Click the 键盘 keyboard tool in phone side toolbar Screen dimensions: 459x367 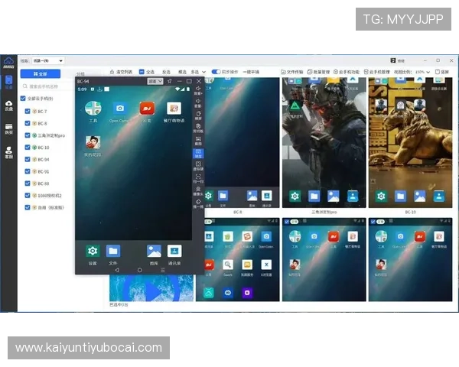pyautogui.click(x=198, y=153)
